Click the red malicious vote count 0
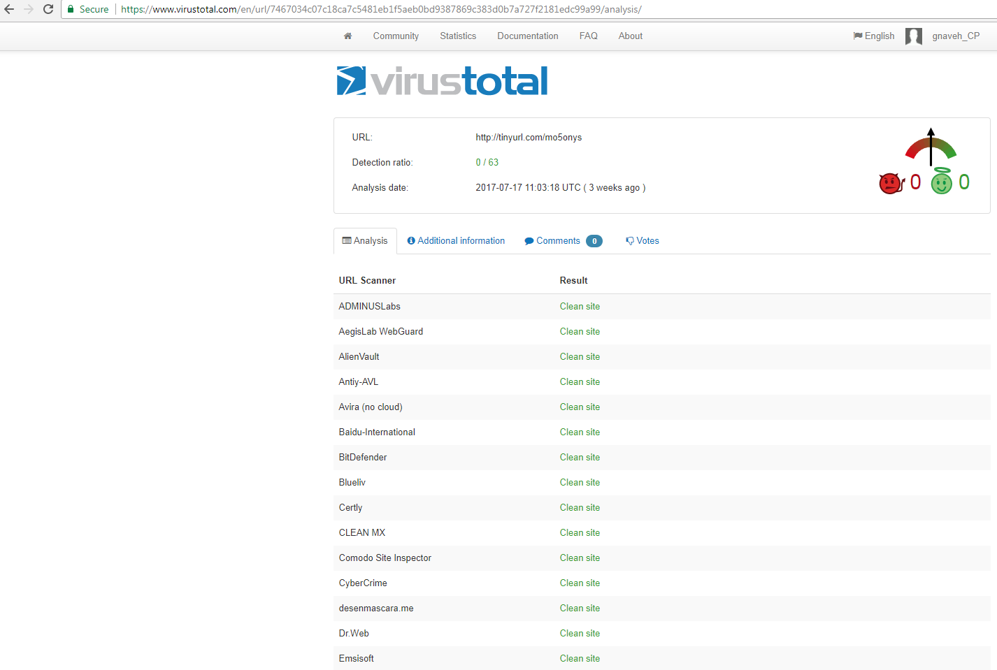The image size is (997, 670). (915, 182)
